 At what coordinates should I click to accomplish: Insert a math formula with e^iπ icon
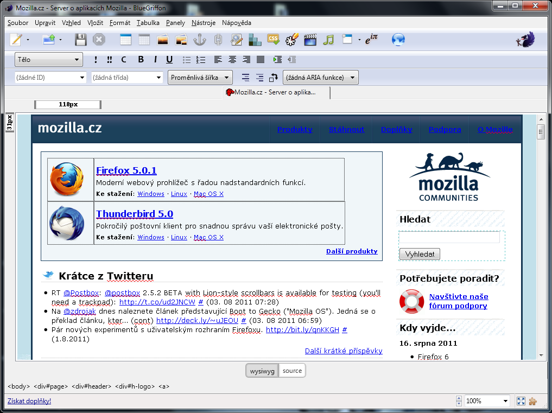click(x=371, y=40)
